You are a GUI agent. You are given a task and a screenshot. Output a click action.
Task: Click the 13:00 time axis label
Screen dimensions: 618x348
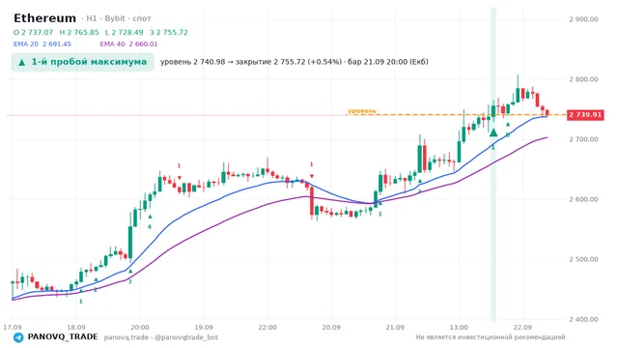(x=459, y=327)
